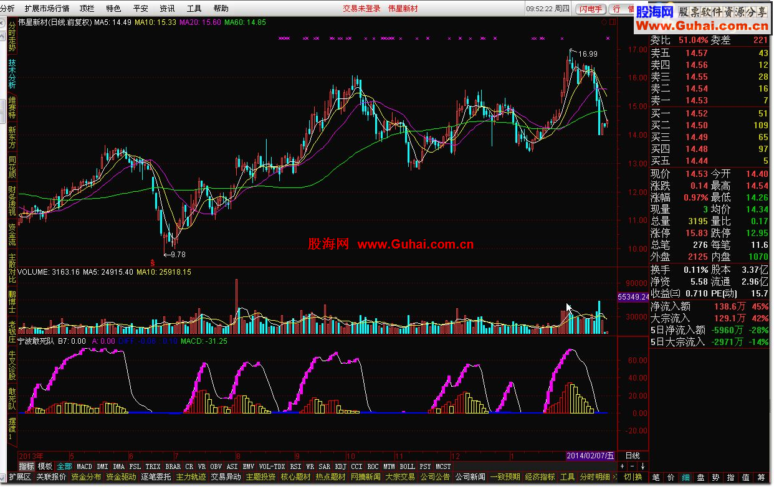The width and height of the screenshot is (774, 487).
Task: Open the 资讯 menu
Action: (x=167, y=9)
